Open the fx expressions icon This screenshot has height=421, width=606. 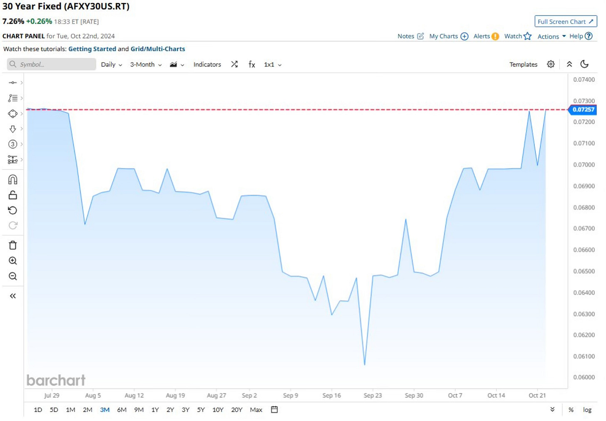(x=252, y=64)
